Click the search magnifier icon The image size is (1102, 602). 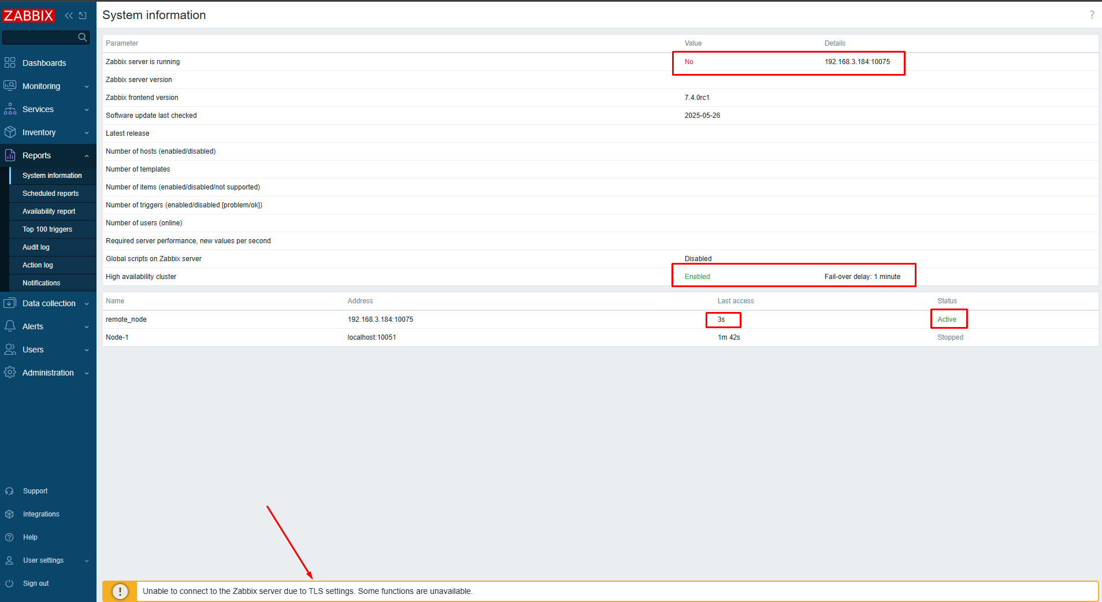[83, 37]
